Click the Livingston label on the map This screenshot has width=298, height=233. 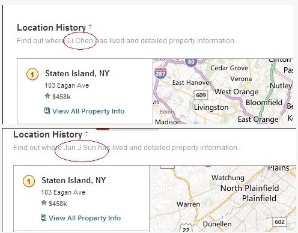[x=211, y=107]
